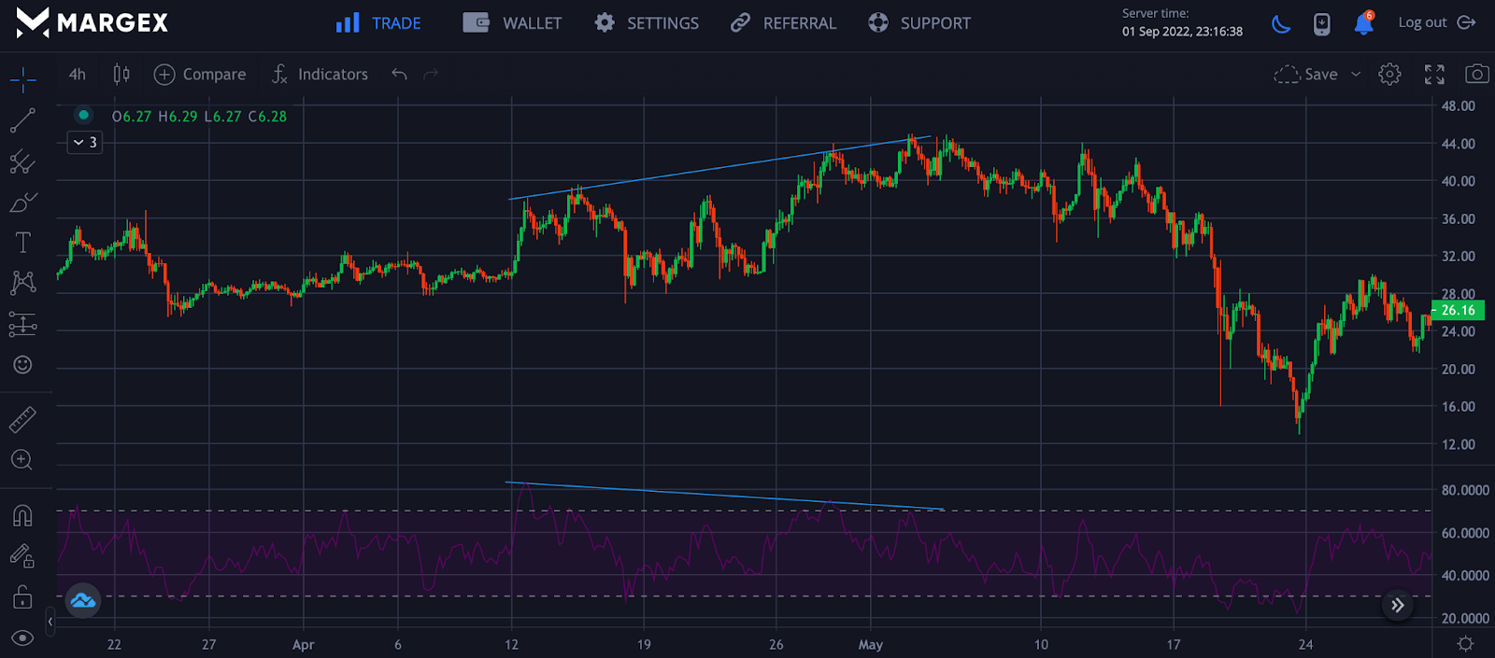1495x658 pixels.
Task: Open the emoji icons tool
Action: point(22,365)
